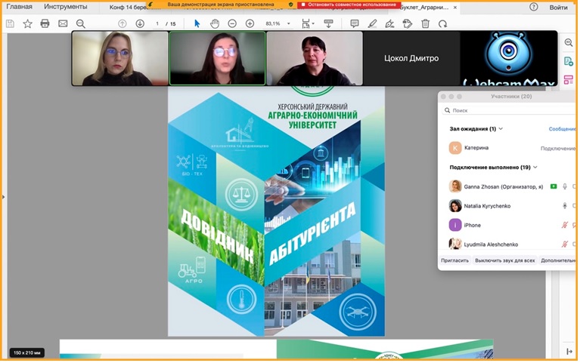This screenshot has width=580, height=363.
Task: Click the stamp tool icon
Action: click(x=408, y=23)
